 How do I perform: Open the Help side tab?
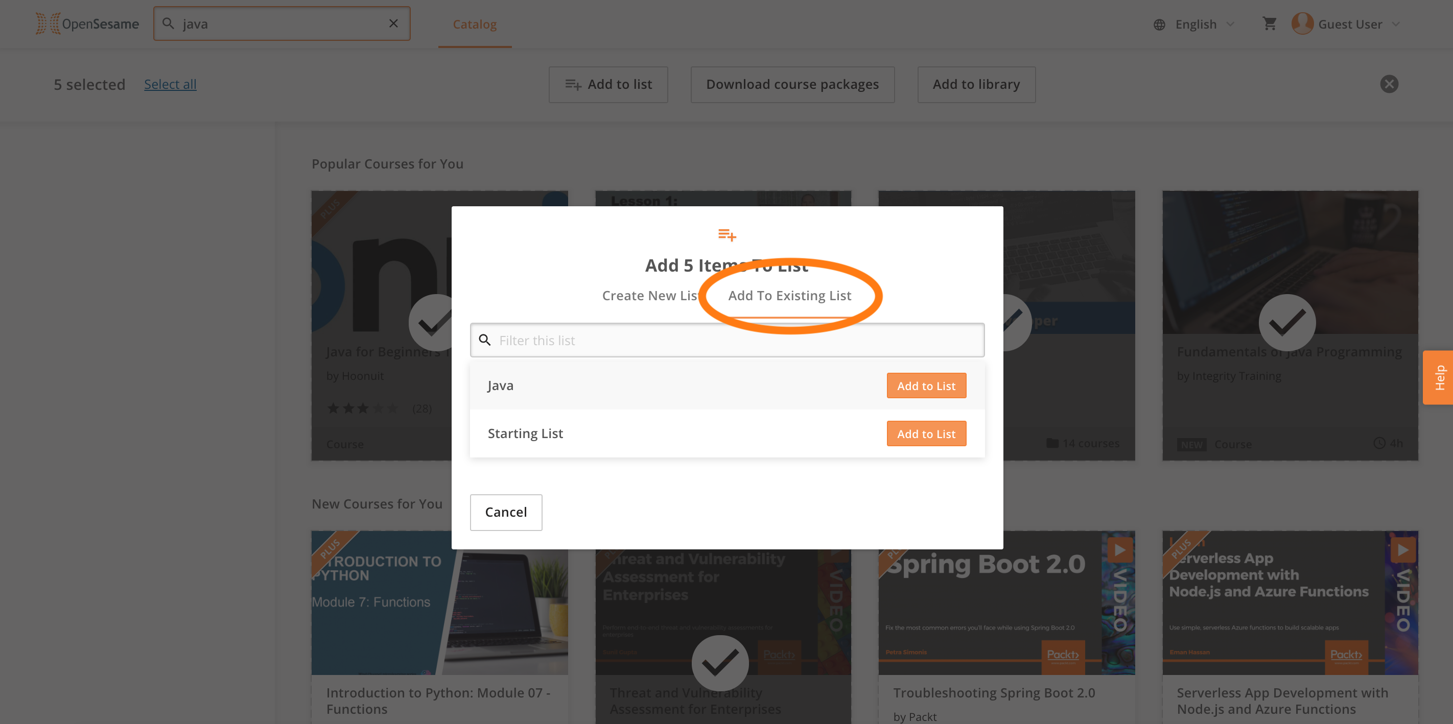coord(1438,377)
